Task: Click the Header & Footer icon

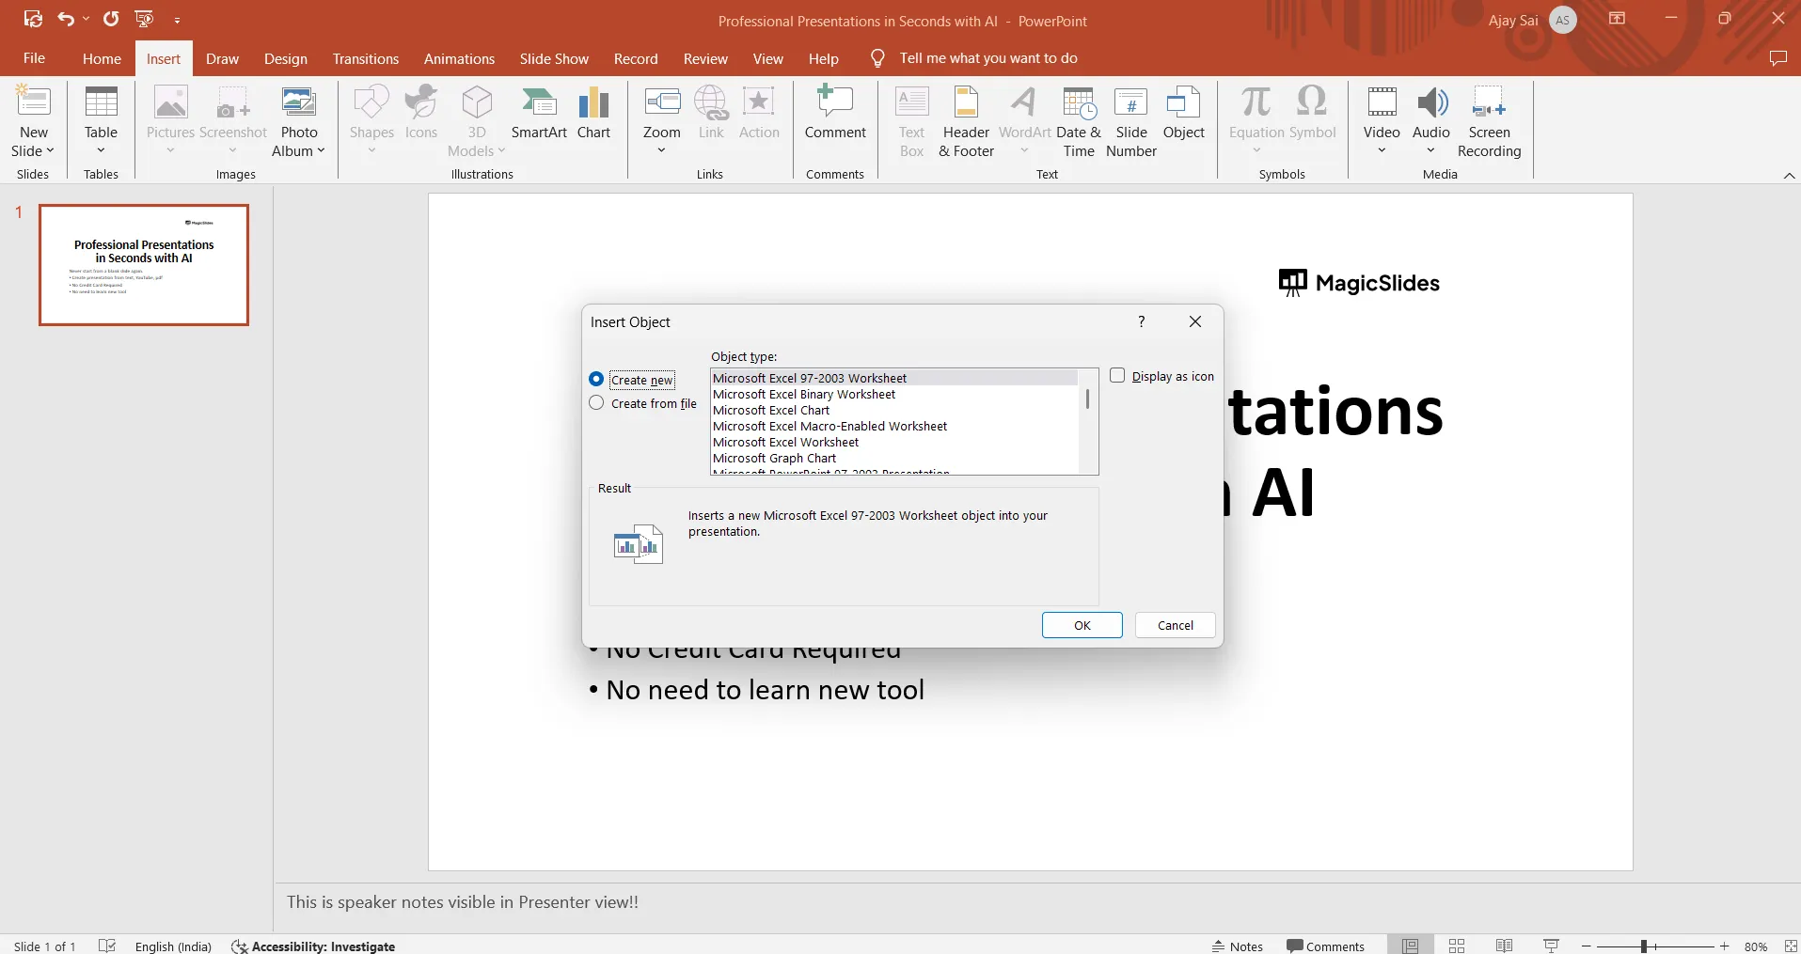Action: coord(966,103)
